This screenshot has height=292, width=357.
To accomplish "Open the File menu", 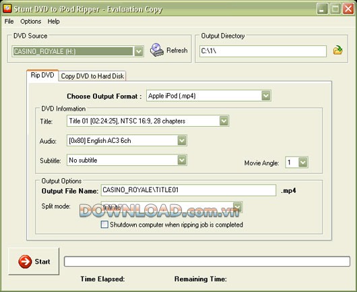I will [9, 22].
